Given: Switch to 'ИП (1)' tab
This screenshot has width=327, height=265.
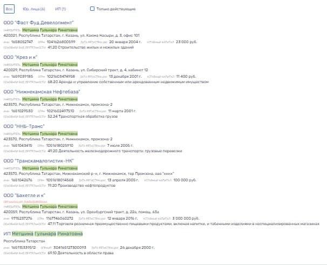Looking at the screenshot, I should pyautogui.click(x=60, y=9).
